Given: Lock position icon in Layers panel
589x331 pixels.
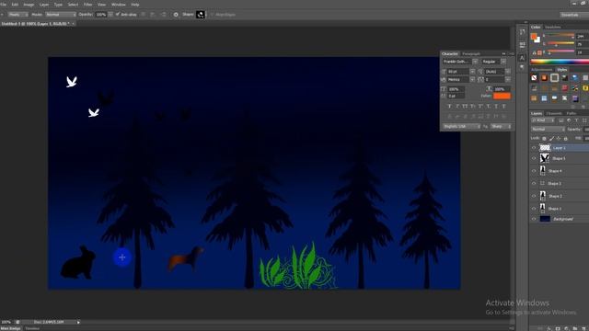Looking at the screenshot, I should tap(559, 139).
